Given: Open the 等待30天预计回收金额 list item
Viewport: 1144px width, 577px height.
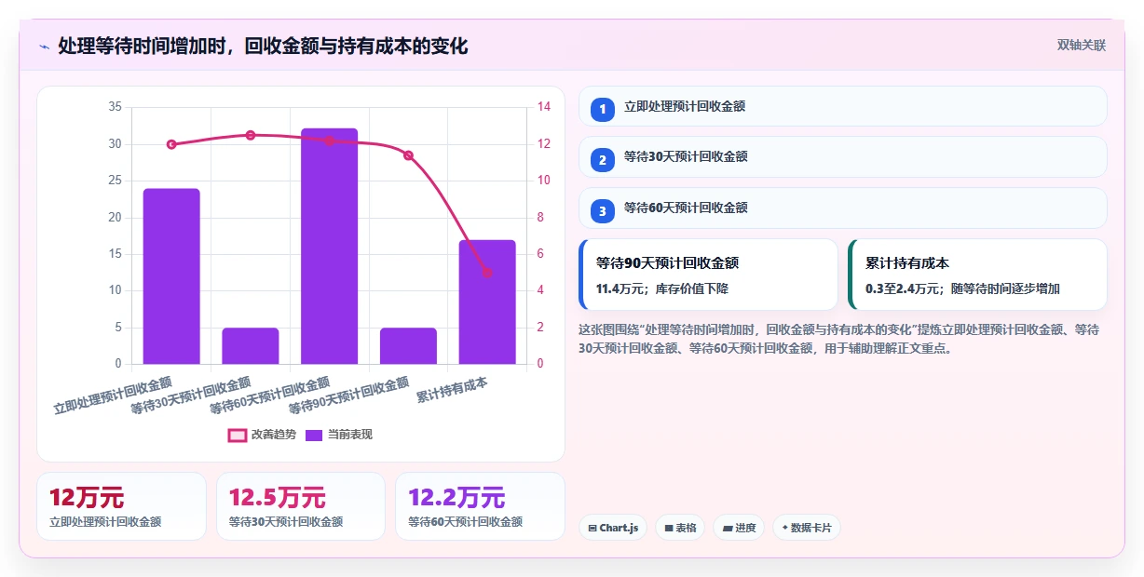Looking at the screenshot, I should pyautogui.click(x=843, y=156).
